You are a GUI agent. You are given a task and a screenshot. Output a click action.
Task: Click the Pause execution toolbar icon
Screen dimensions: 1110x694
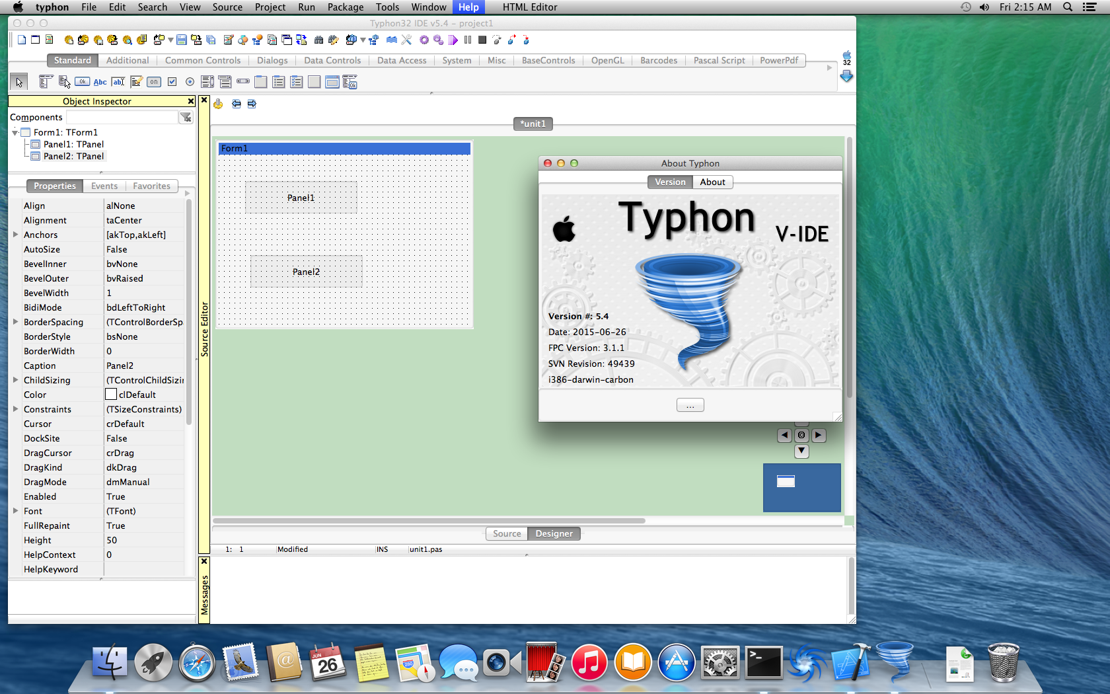(468, 40)
